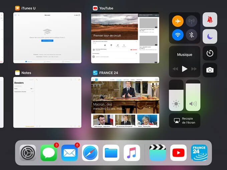The image size is (227, 170).
Task: Toggle the silent mode bell
Action: (x=210, y=20)
